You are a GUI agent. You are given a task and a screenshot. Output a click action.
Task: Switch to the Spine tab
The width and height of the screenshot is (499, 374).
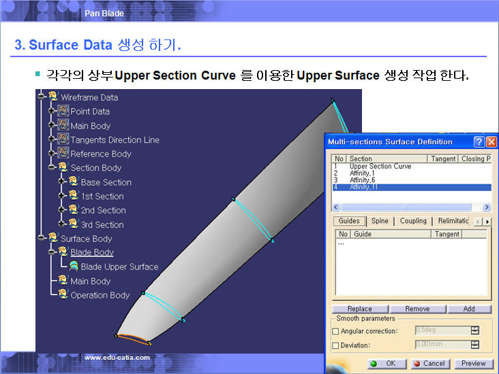coord(379,221)
